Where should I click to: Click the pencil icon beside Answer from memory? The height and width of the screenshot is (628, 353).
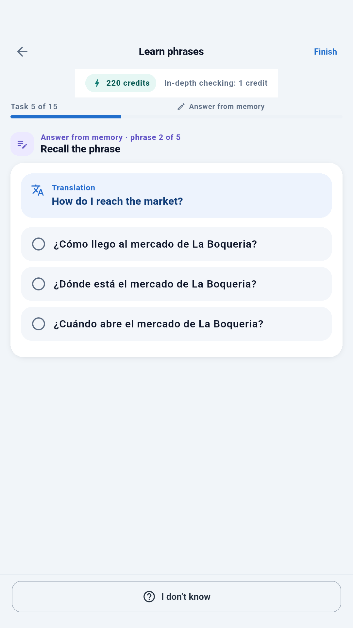coord(181,107)
